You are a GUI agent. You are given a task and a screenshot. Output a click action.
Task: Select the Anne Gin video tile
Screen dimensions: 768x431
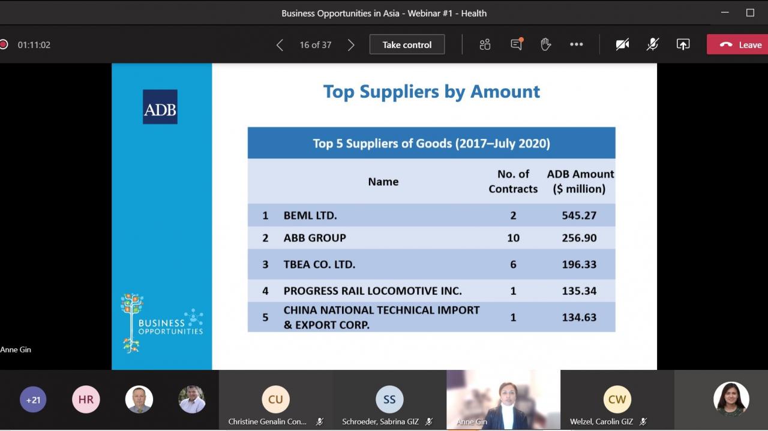pos(503,400)
